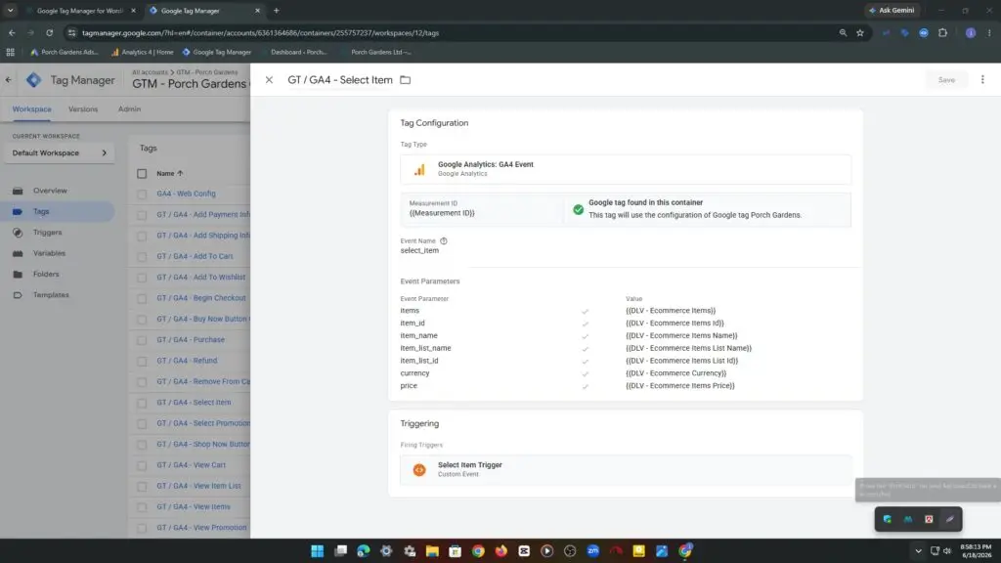Image resolution: width=1001 pixels, height=563 pixels.
Task: Open the GA4 - Web Config tag
Action: 186,194
